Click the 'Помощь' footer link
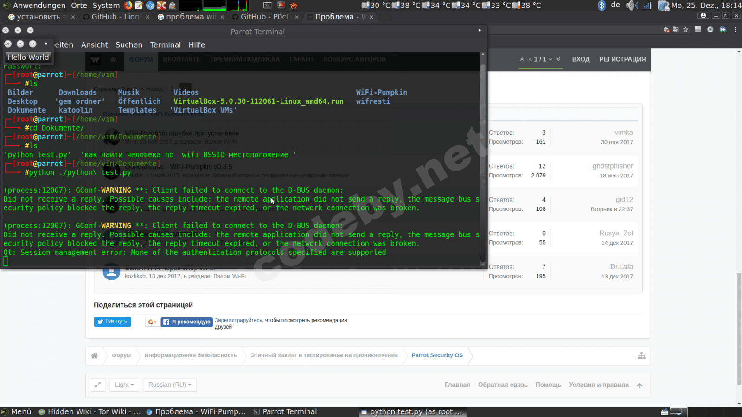This screenshot has width=742, height=417. pos(548,385)
